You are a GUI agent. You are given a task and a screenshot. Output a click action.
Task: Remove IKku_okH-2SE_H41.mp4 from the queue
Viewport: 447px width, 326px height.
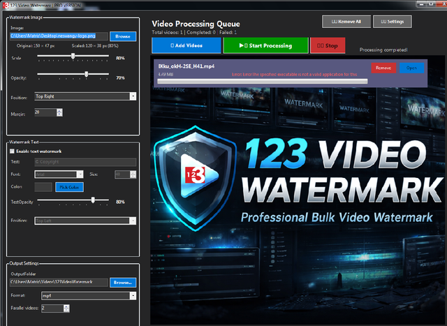coord(383,68)
